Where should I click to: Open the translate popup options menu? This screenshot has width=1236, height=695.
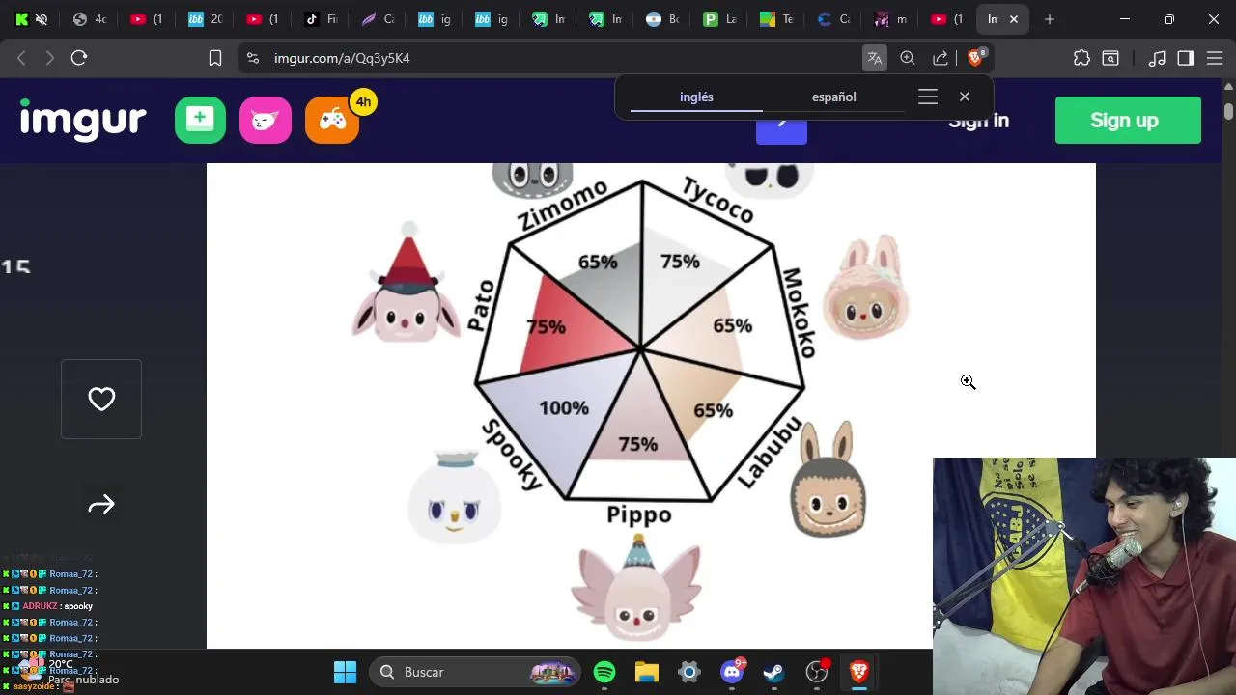pyautogui.click(x=928, y=97)
